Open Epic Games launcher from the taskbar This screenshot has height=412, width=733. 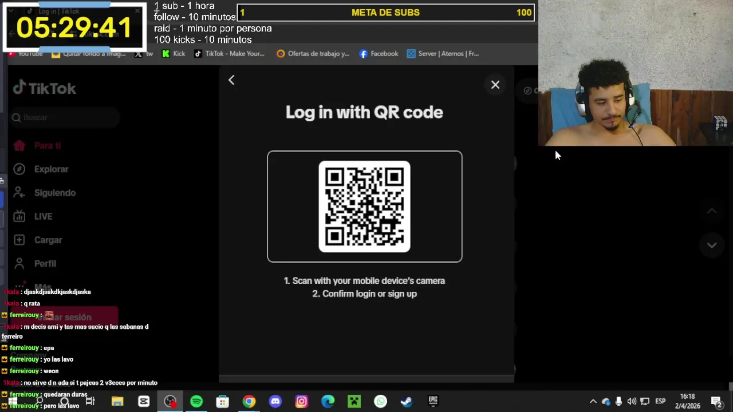433,402
